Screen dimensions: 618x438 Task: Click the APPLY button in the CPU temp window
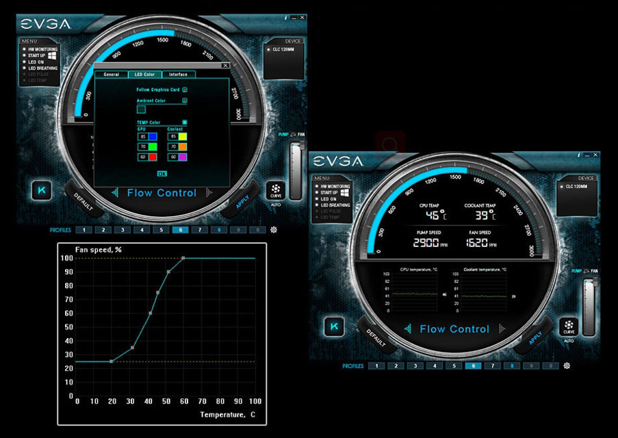coord(536,337)
